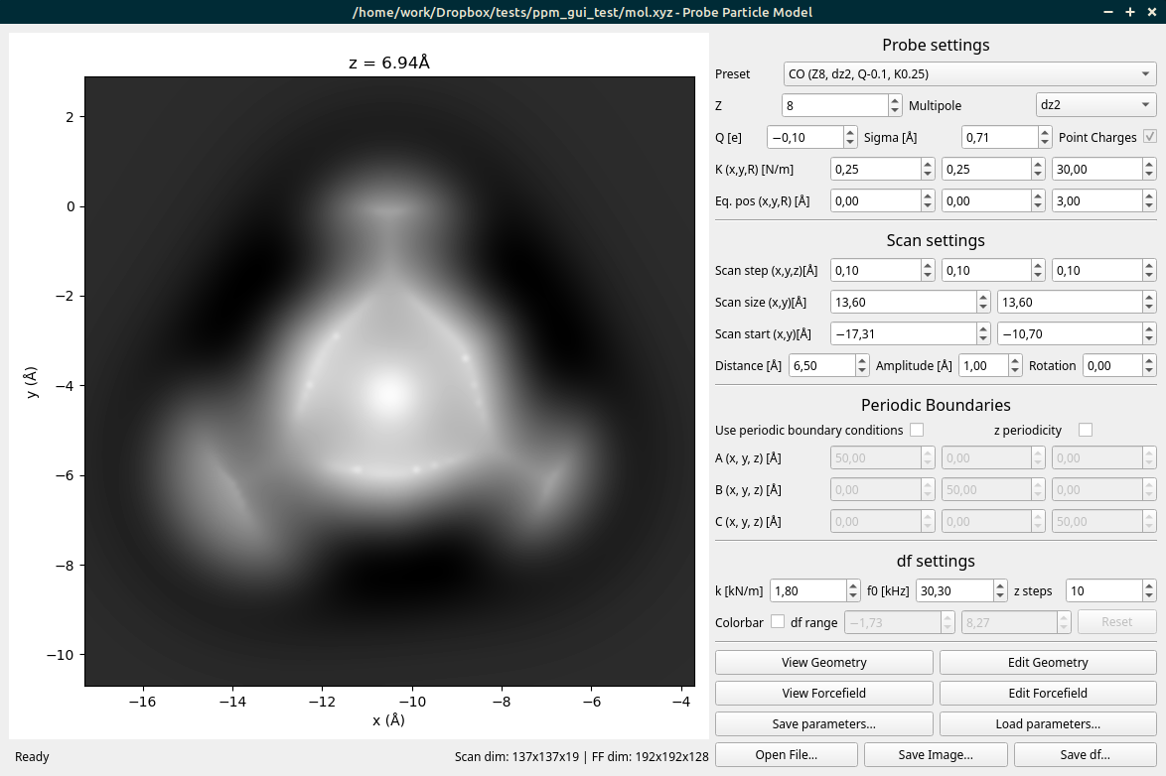Screen dimensions: 1166x776
Task: Open the View Forcefield window
Action: [x=824, y=693]
